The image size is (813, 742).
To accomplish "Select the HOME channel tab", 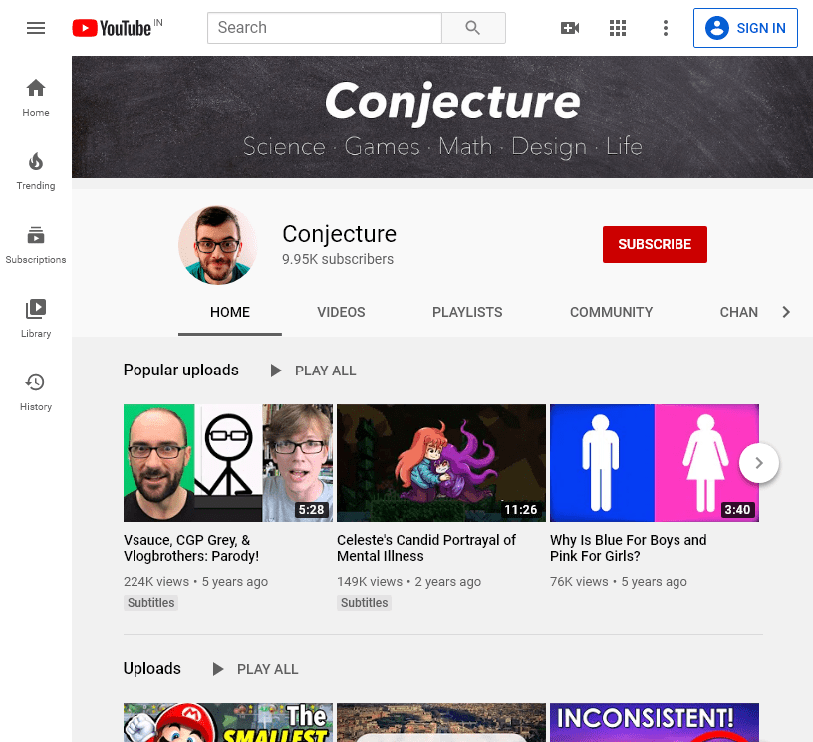I will coord(230,312).
